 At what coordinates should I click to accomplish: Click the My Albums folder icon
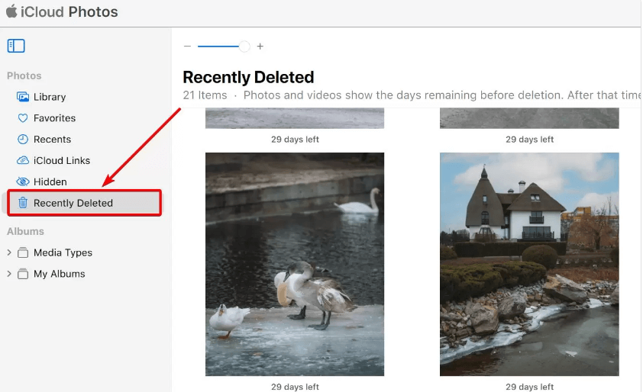click(x=23, y=275)
